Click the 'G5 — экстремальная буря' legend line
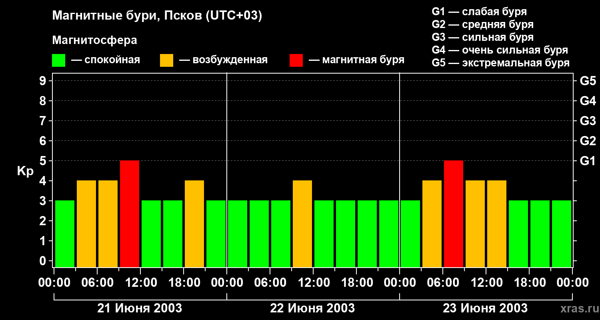The image size is (600, 320). click(x=500, y=63)
